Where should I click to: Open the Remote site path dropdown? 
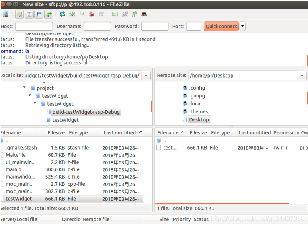pyautogui.click(x=302, y=76)
